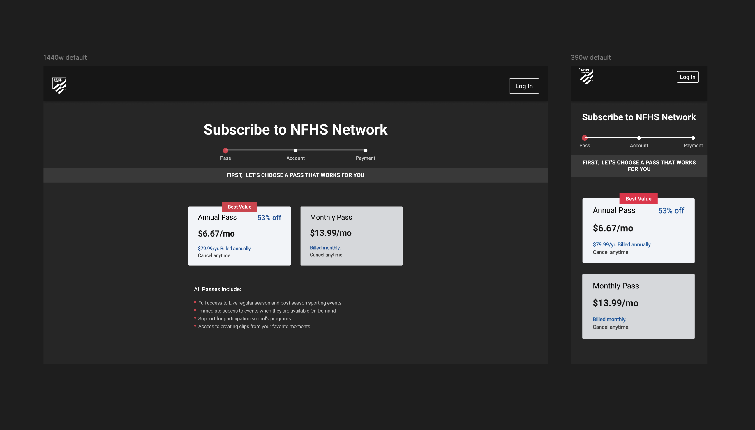
Task: Click 'Billed monthly.' text in 1440w frame
Action: [325, 248]
